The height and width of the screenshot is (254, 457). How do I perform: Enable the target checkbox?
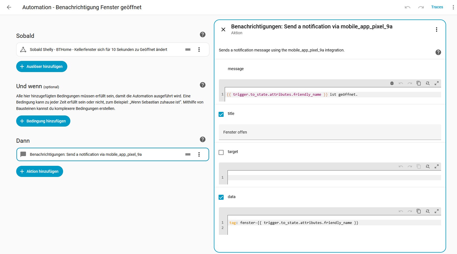[x=221, y=152]
